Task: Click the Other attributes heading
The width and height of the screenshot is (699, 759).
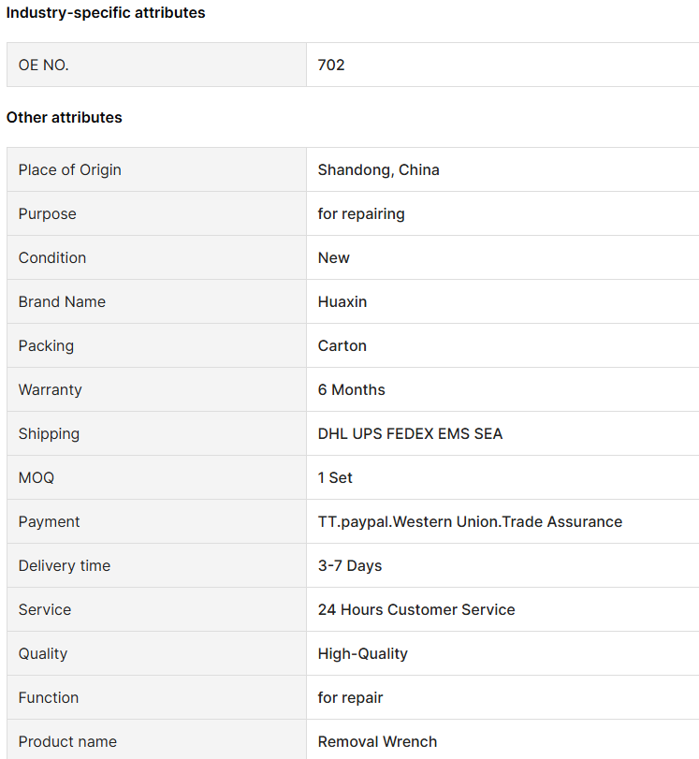Action: (x=64, y=117)
